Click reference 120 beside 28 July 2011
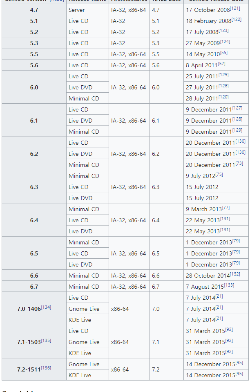The image size is (250, 392). 223,97
